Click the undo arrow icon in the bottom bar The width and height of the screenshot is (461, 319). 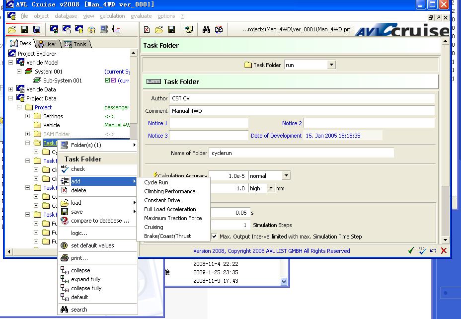pyautogui.click(x=433, y=250)
